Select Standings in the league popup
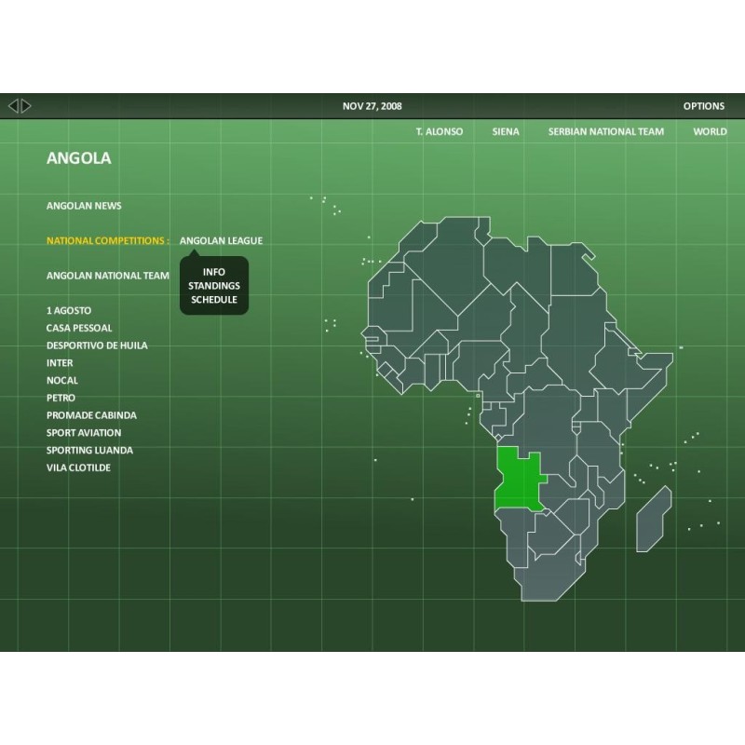This screenshot has width=745, height=745. [x=214, y=286]
